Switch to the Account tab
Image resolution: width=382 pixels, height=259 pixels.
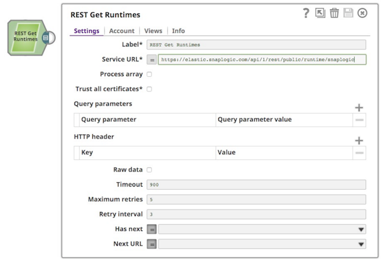tap(122, 30)
